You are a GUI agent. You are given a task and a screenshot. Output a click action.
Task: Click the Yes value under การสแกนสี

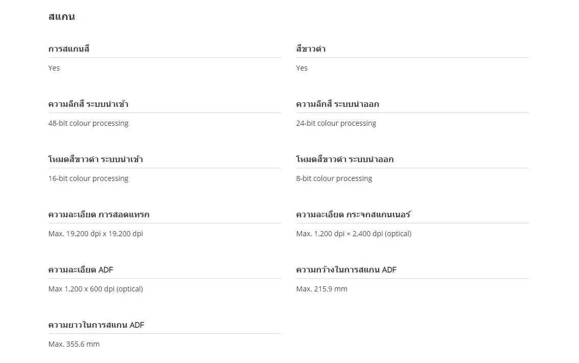click(54, 68)
